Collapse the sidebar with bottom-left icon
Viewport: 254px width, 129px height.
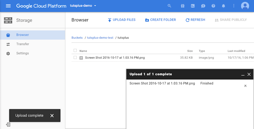point(8,125)
